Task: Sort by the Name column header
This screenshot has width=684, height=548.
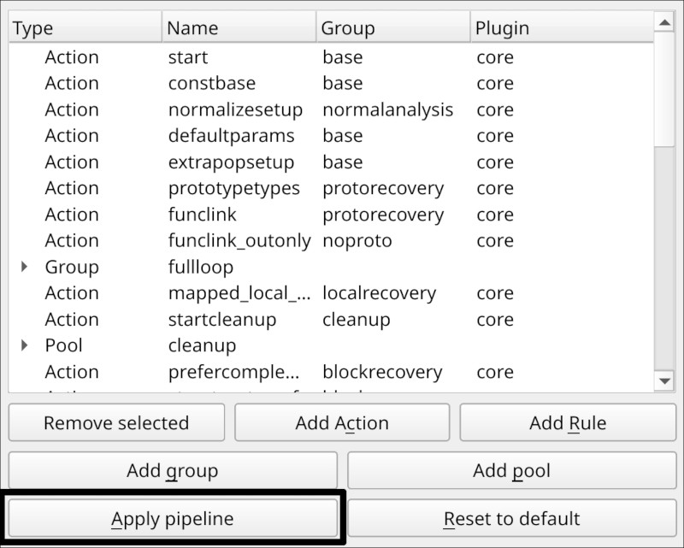Action: click(x=239, y=27)
